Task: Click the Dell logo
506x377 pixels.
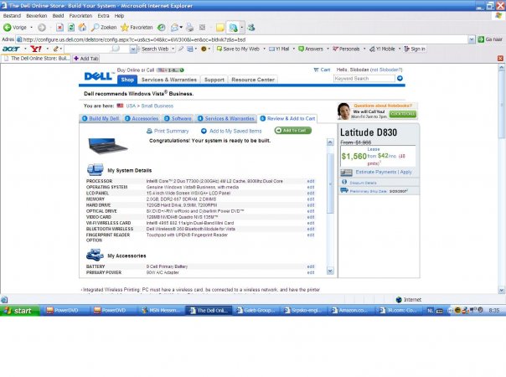Action: (98, 76)
